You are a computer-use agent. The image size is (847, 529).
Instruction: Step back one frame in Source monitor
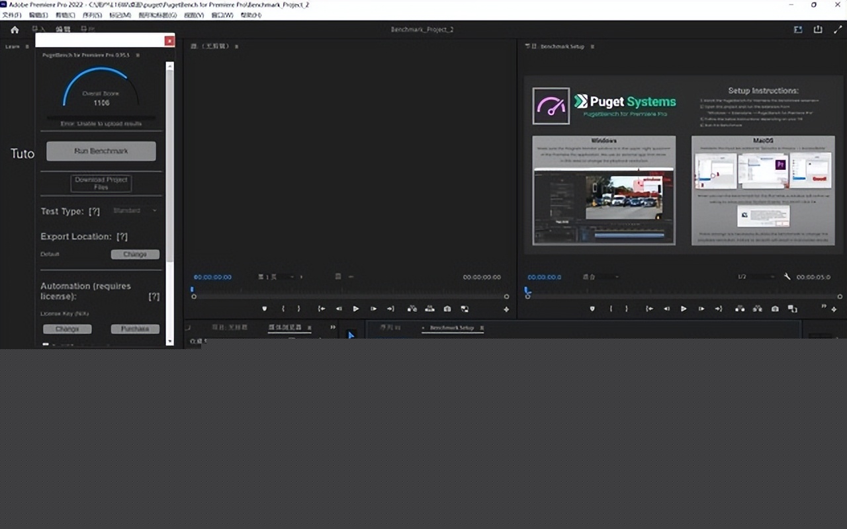339,309
